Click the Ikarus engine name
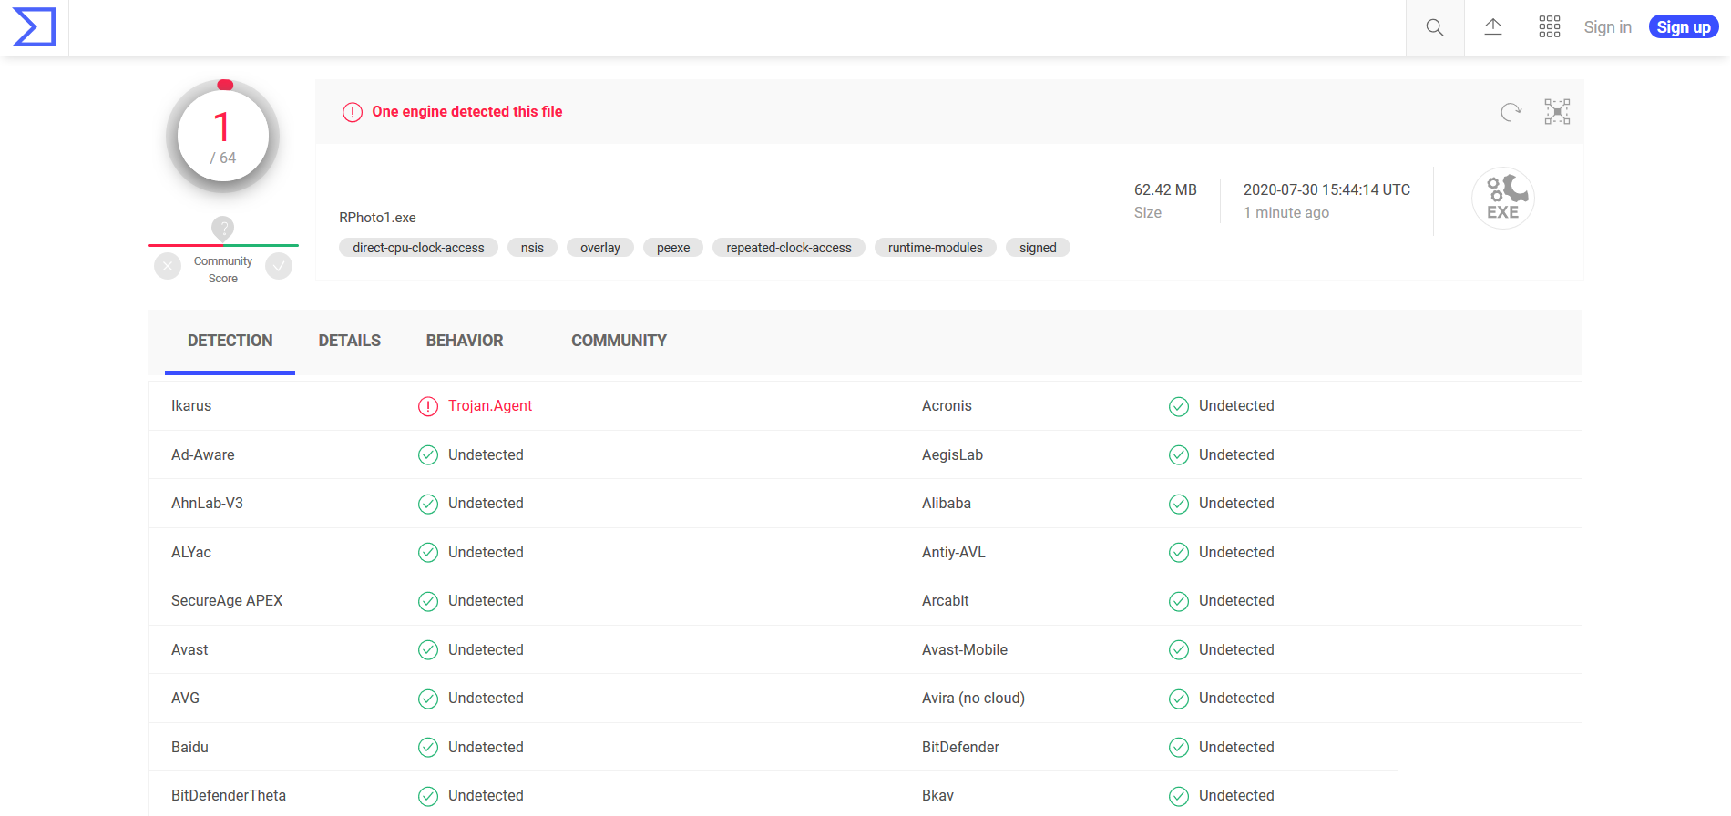 click(191, 406)
